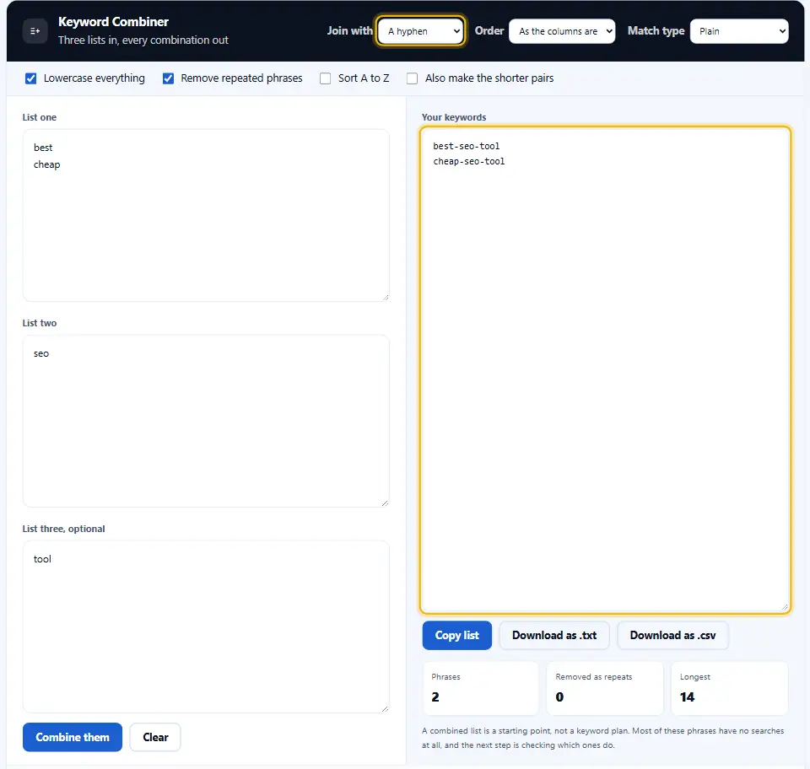
Task: Focus the List one text area
Action: coord(206,215)
